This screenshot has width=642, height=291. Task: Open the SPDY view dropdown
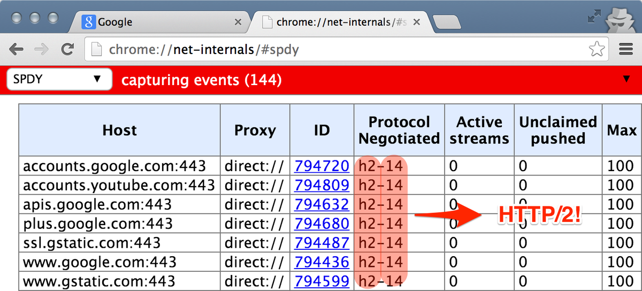(x=59, y=80)
